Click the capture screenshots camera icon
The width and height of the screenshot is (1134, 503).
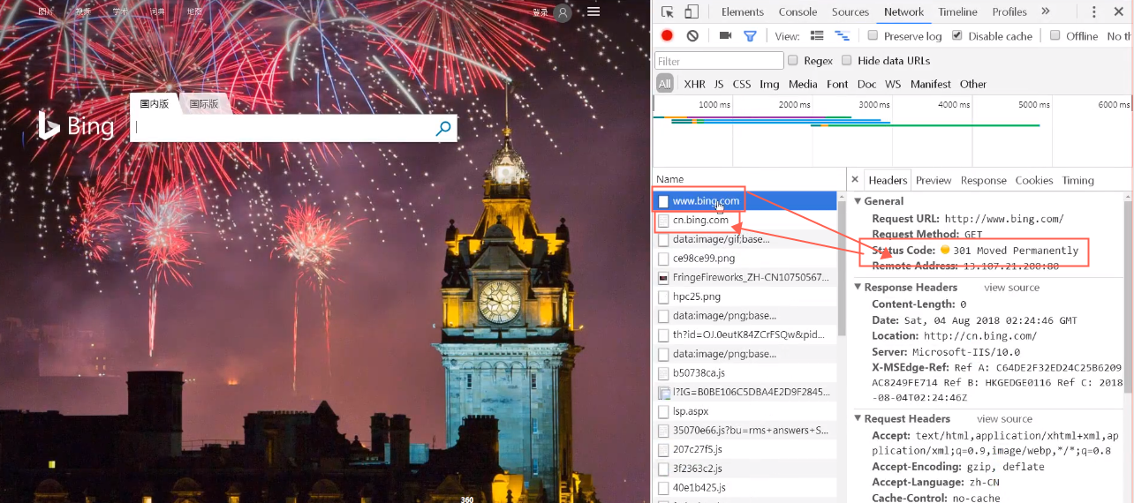(x=725, y=35)
